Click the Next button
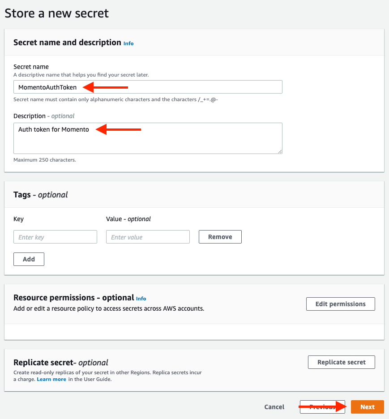 (x=367, y=406)
